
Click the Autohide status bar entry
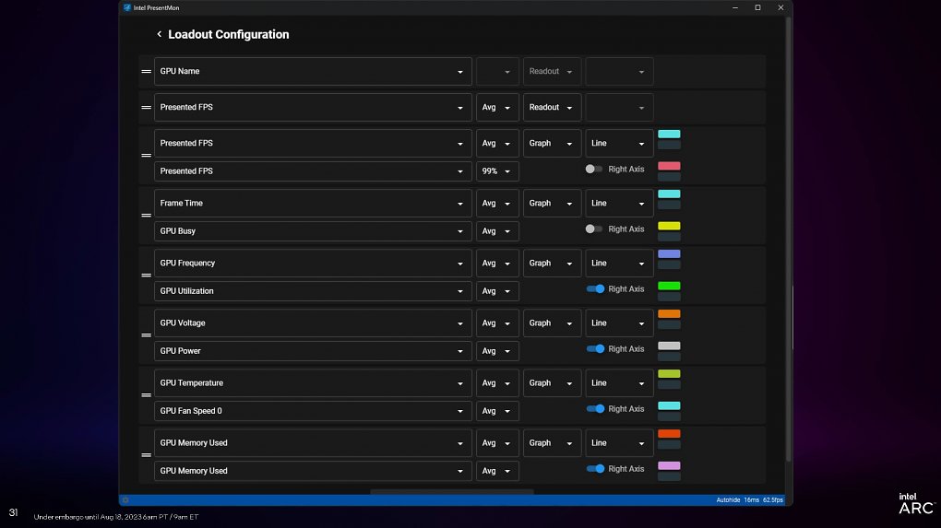[x=727, y=499]
